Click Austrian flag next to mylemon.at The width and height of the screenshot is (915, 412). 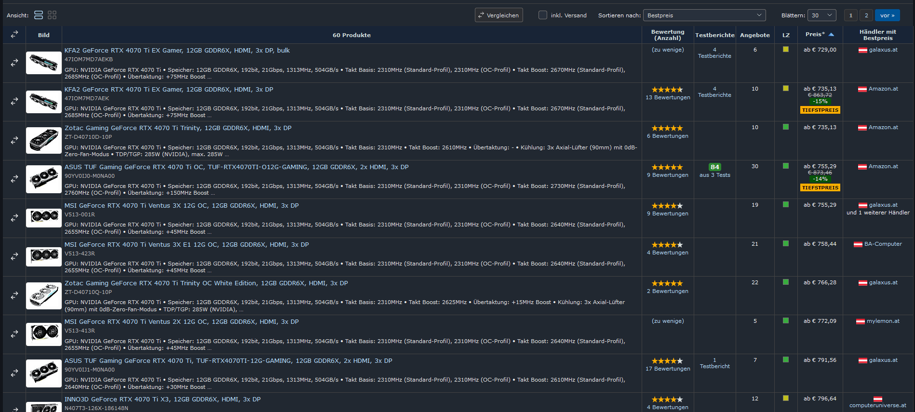pyautogui.click(x=860, y=321)
